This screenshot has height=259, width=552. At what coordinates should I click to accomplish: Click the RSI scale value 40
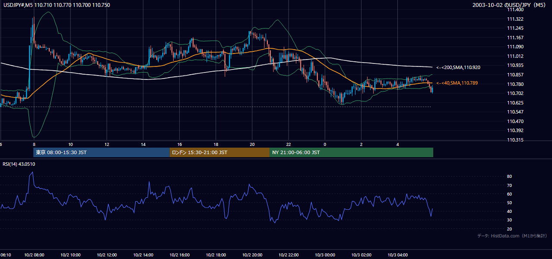coord(510,211)
